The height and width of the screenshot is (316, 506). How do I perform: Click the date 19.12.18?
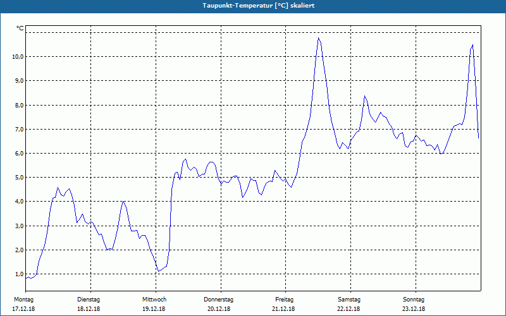154,309
